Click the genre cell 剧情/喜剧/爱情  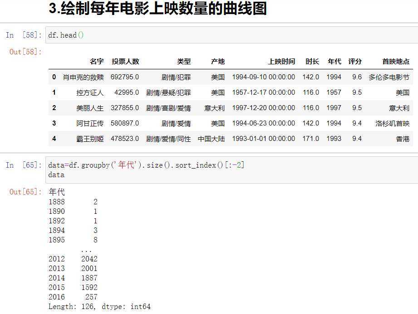[168, 108]
